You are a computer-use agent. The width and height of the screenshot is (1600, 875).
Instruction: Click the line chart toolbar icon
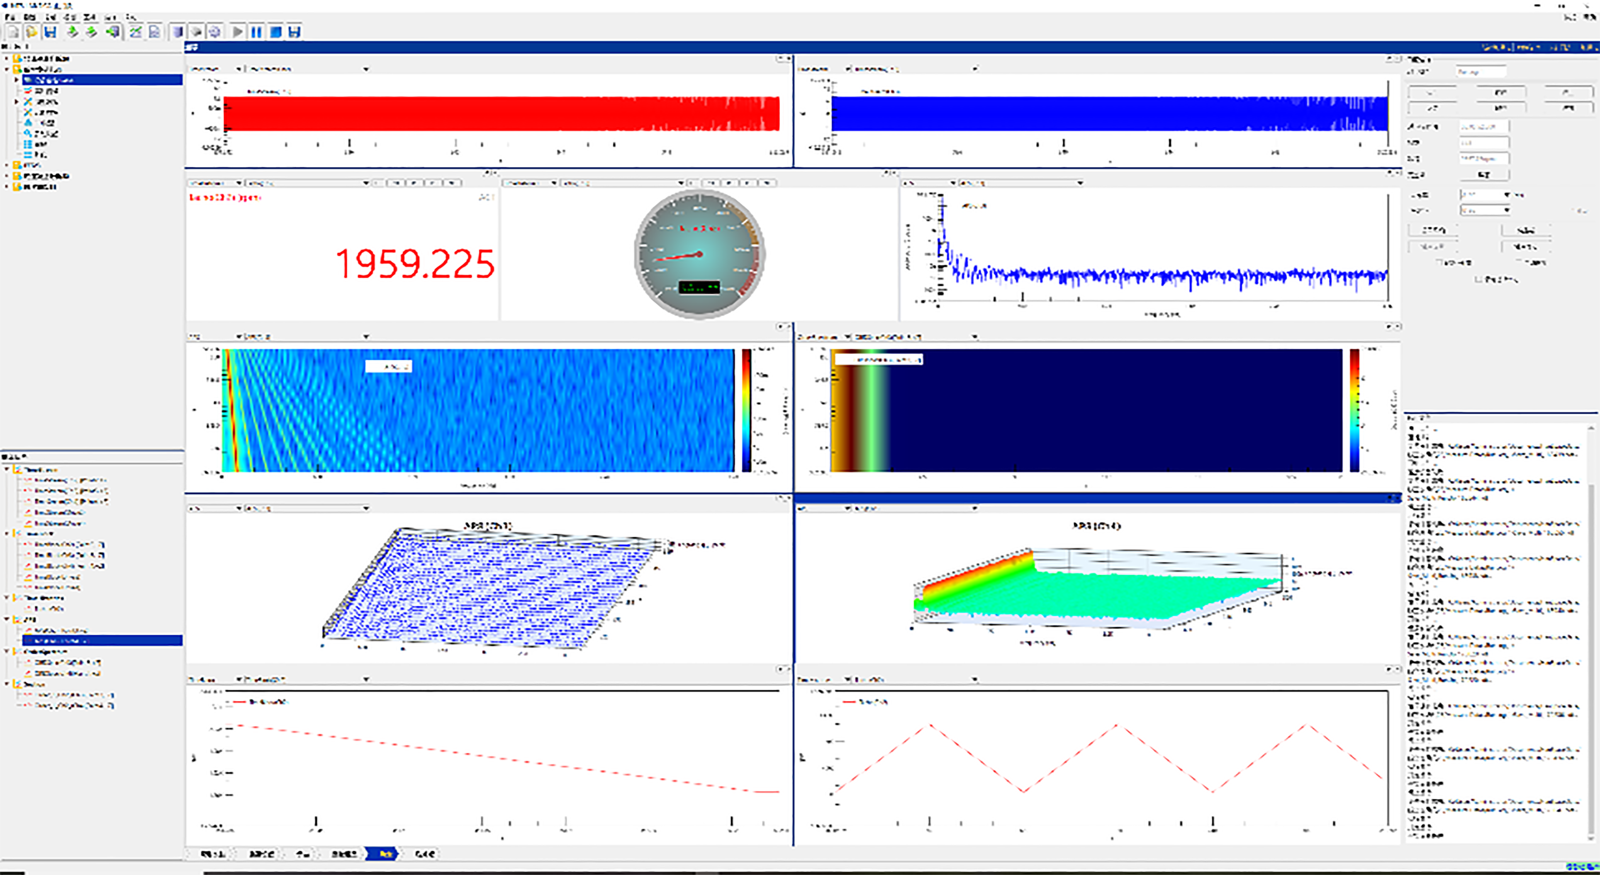pos(135,32)
